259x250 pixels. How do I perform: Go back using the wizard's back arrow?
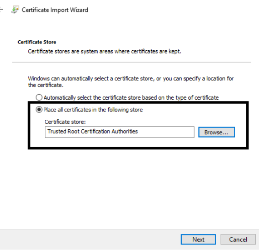point(1,10)
